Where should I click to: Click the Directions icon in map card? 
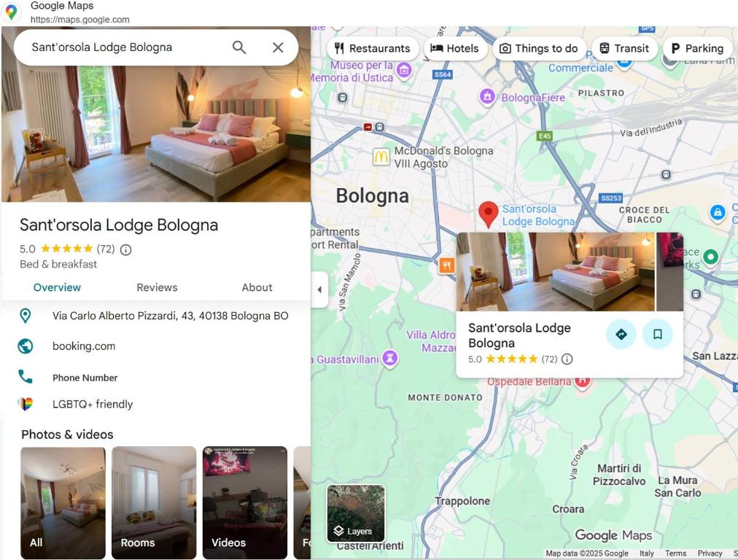click(x=621, y=334)
